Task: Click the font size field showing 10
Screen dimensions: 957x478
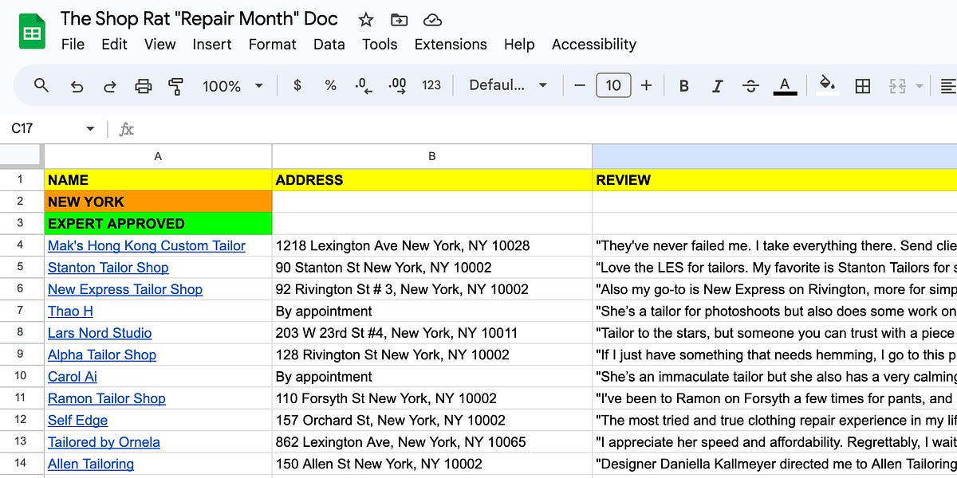Action: click(x=613, y=85)
